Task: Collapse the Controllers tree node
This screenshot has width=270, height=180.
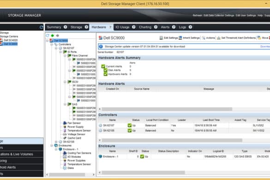Action: tap(52, 44)
